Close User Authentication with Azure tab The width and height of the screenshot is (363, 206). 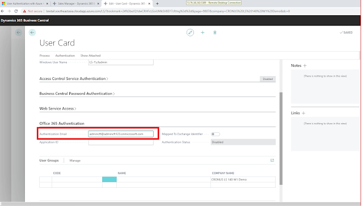click(x=47, y=4)
